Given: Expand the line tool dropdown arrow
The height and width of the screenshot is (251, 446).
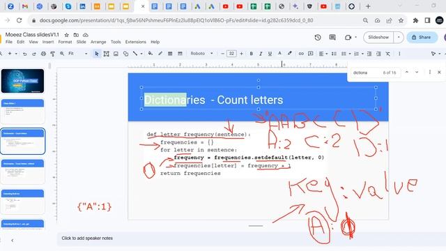Looking at the screenshot, I should tap(141, 54).
